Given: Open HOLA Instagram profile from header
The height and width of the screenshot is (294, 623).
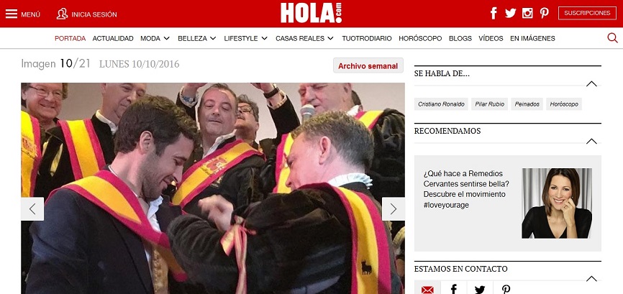Looking at the screenshot, I should pos(527,13).
